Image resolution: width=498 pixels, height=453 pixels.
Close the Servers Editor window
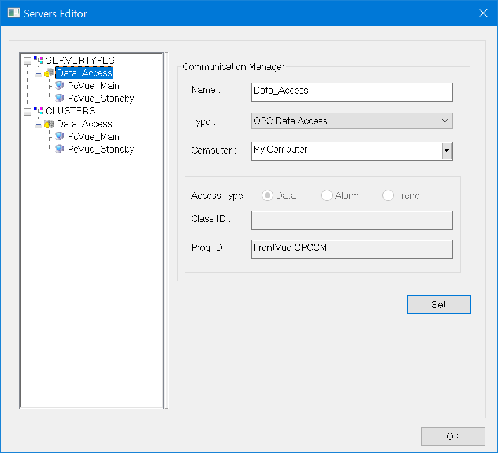(x=483, y=13)
